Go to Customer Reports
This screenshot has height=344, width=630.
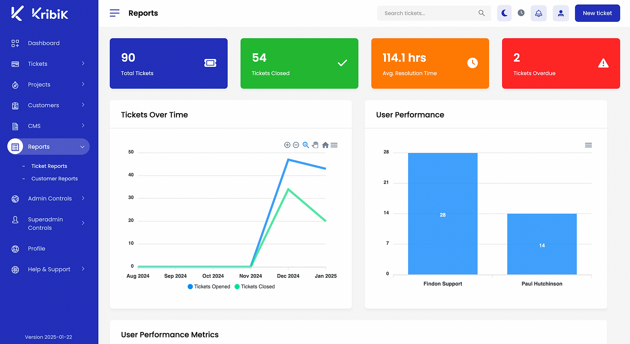click(54, 179)
